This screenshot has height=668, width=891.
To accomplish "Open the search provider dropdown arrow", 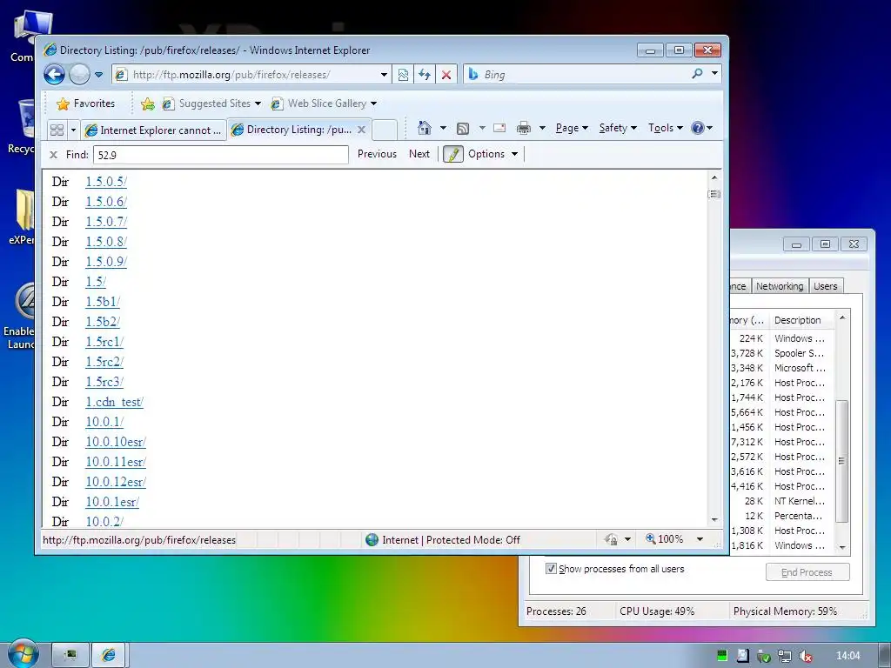I will tap(715, 73).
